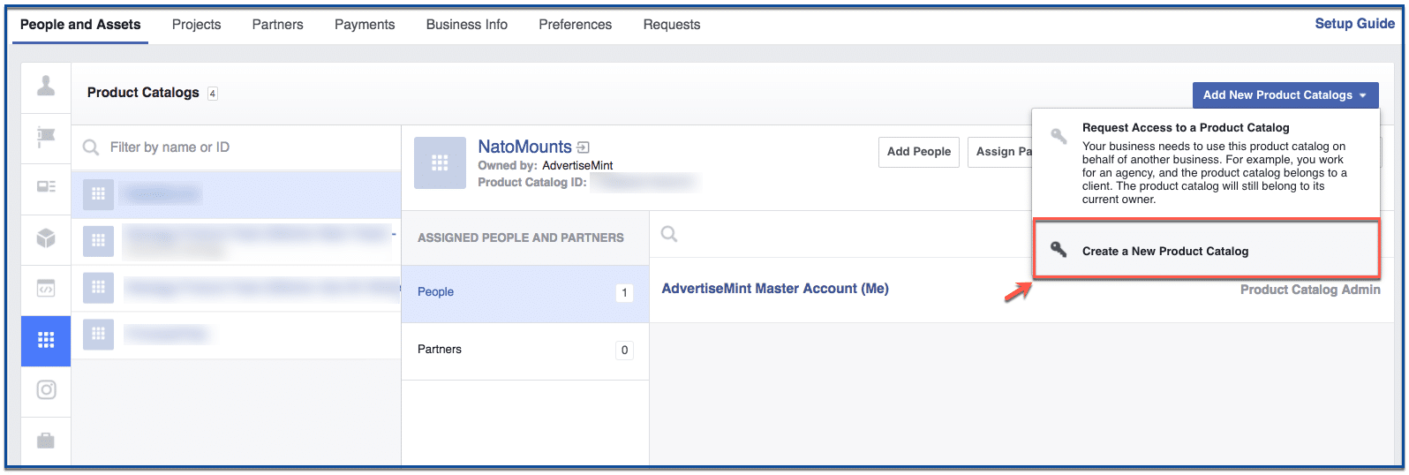Switch to Payments tab
Image resolution: width=1409 pixels, height=475 pixels.
pyautogui.click(x=365, y=25)
